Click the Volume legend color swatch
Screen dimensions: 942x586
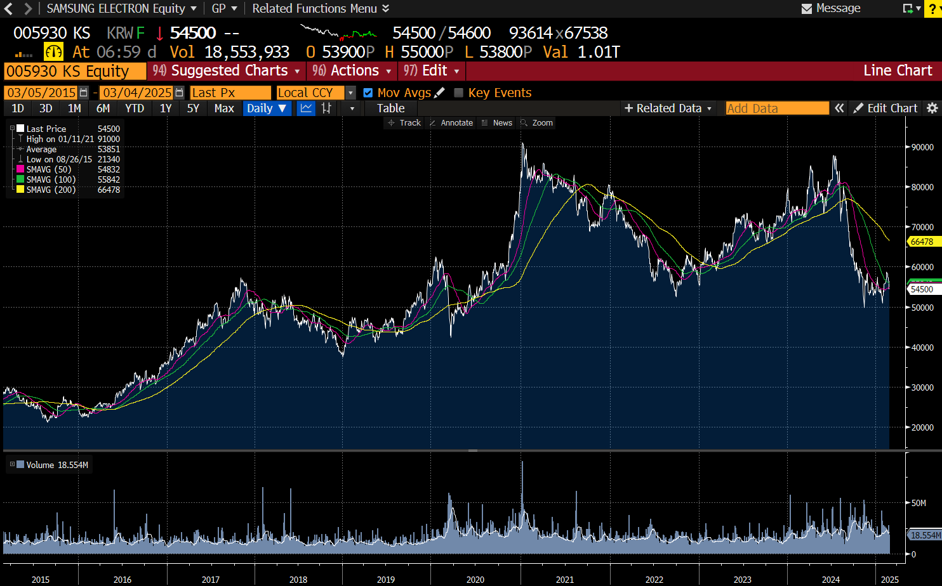point(20,464)
